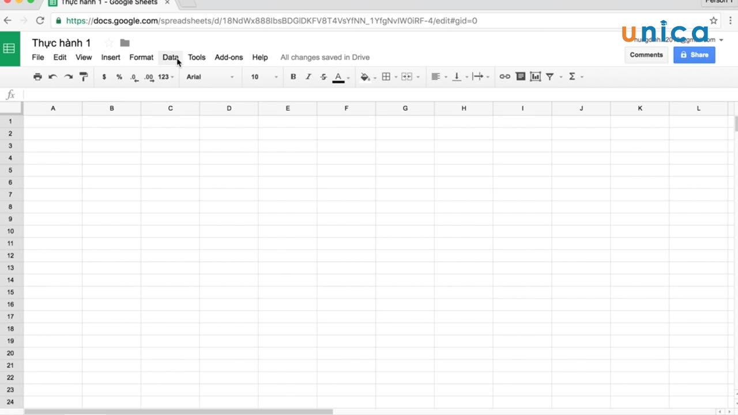Click the merge cells icon
The image size is (738, 415).
(x=406, y=77)
